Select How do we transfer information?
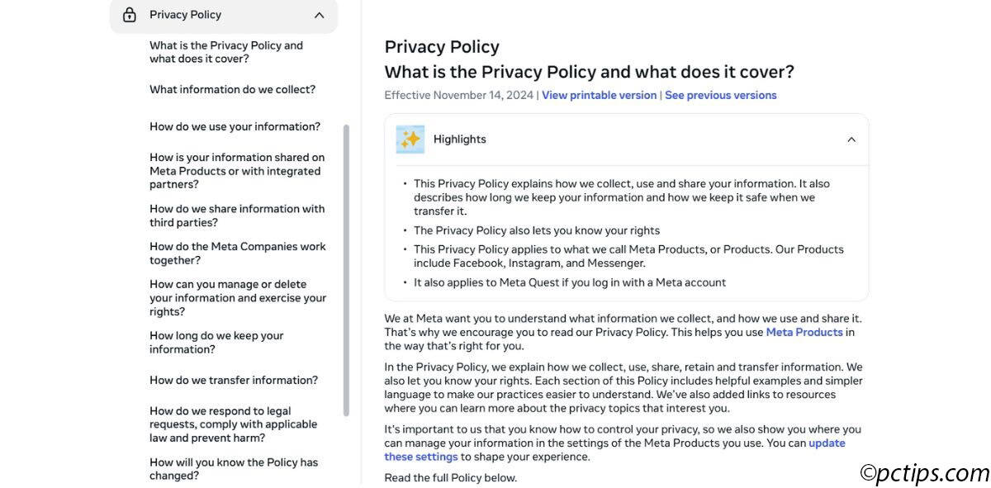The width and height of the screenshot is (991, 488). tap(234, 380)
